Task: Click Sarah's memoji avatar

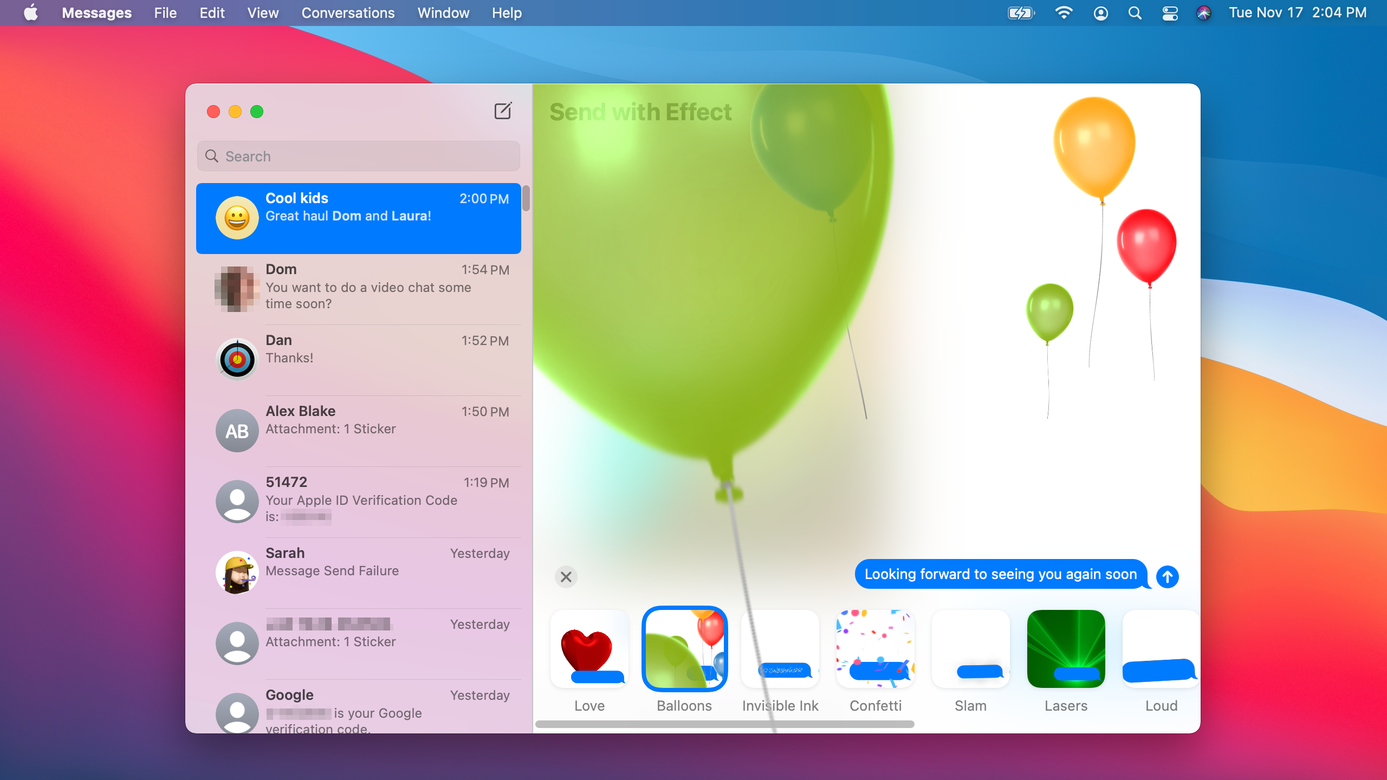Action: click(x=237, y=573)
